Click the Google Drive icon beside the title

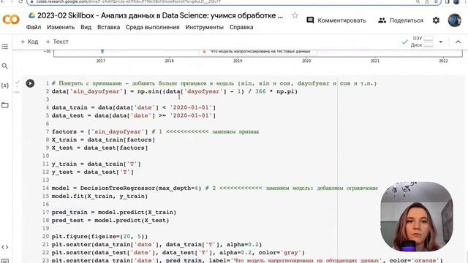(31, 15)
